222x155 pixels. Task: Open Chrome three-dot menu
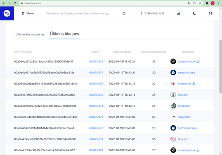(218, 3)
